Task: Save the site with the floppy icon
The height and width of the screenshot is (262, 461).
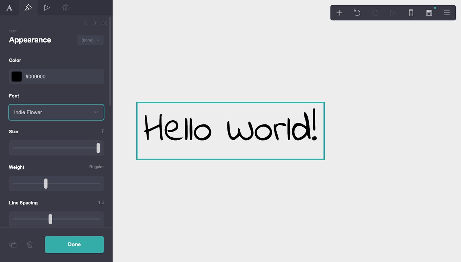Action: click(x=429, y=13)
